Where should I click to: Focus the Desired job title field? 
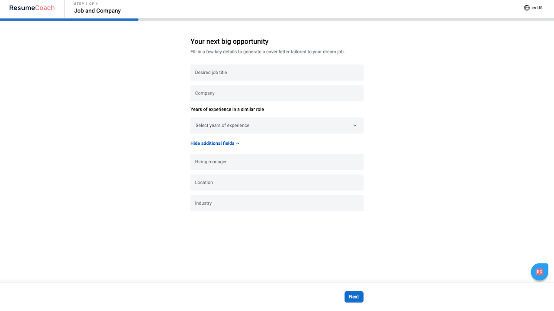click(x=277, y=73)
